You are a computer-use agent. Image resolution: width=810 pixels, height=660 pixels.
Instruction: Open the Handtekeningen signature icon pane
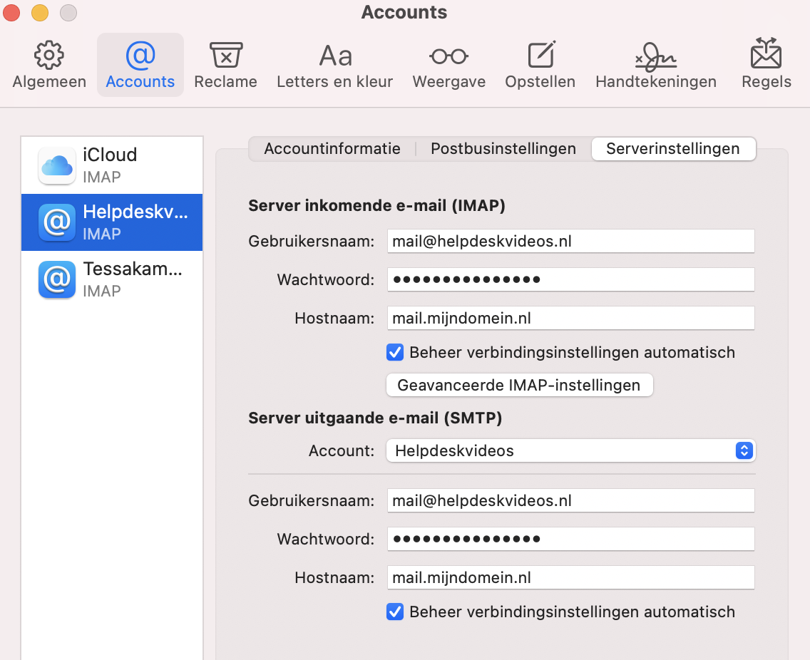point(655,64)
